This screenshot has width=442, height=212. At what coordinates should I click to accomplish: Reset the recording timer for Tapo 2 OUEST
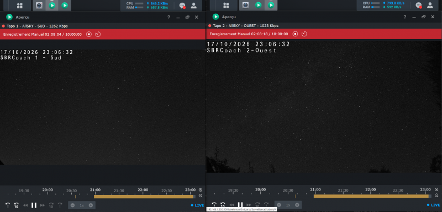pyautogui.click(x=304, y=34)
